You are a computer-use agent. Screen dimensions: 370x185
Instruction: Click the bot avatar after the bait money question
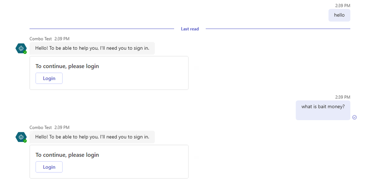pos(21,137)
